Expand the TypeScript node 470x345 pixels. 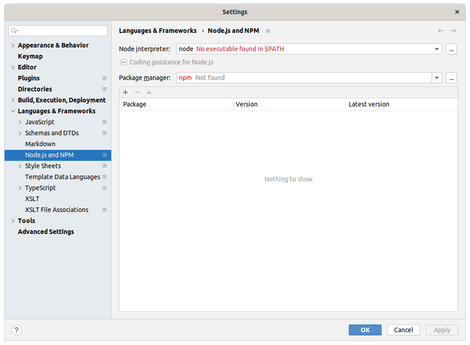(20, 188)
